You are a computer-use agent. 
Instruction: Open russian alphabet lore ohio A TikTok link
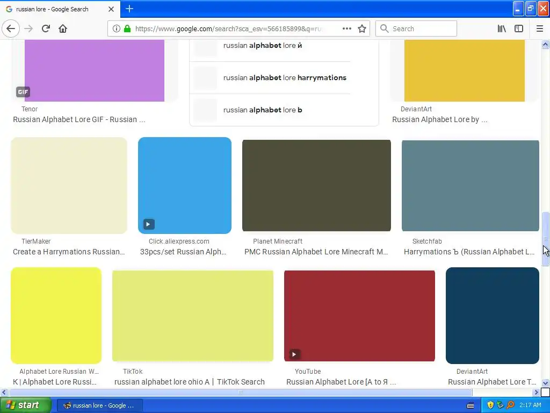[190, 382]
